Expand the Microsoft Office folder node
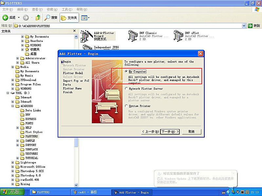262x196 pixels. (12, 167)
